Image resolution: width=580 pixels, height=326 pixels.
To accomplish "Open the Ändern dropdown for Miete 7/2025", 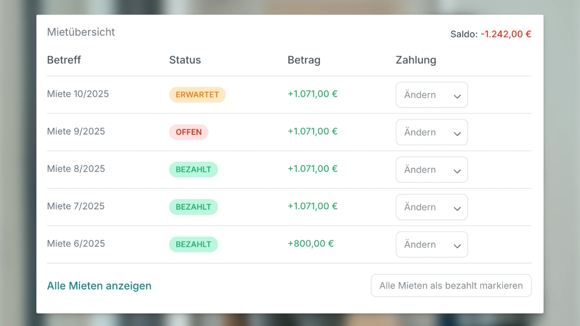I will [432, 207].
